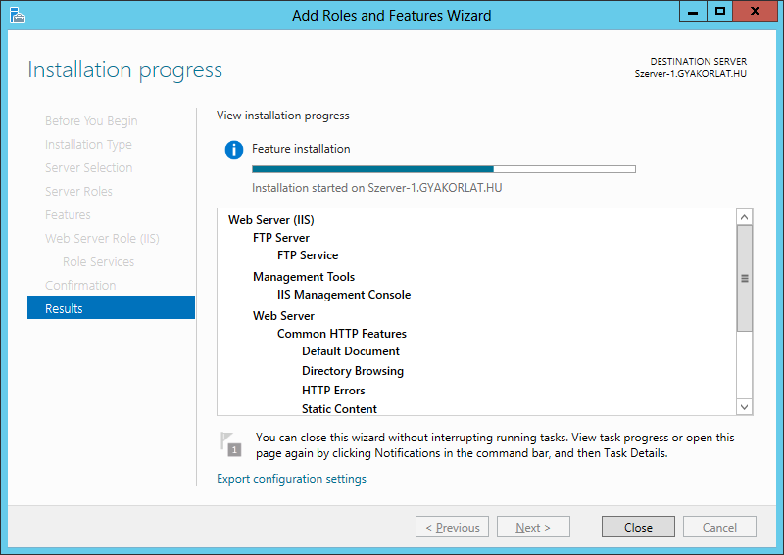Click the Feature installation label
784x555 pixels.
(301, 149)
